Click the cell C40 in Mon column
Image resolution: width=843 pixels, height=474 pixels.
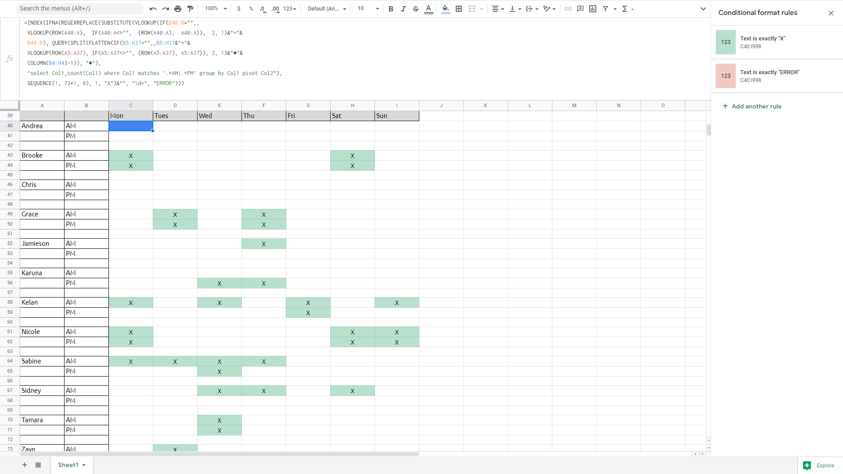[x=130, y=126]
